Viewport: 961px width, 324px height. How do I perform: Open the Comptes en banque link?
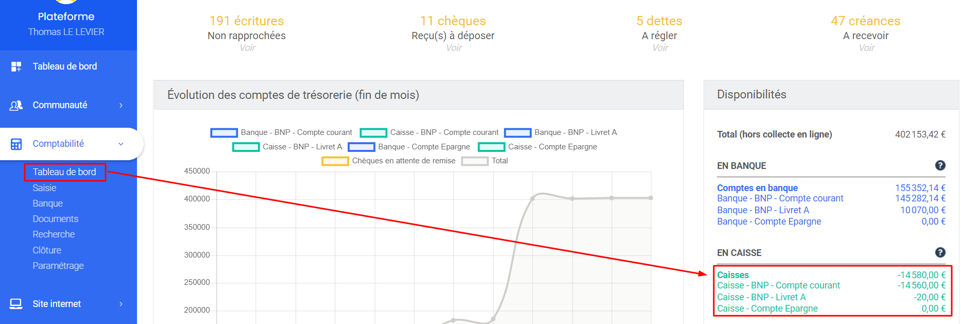click(x=757, y=188)
